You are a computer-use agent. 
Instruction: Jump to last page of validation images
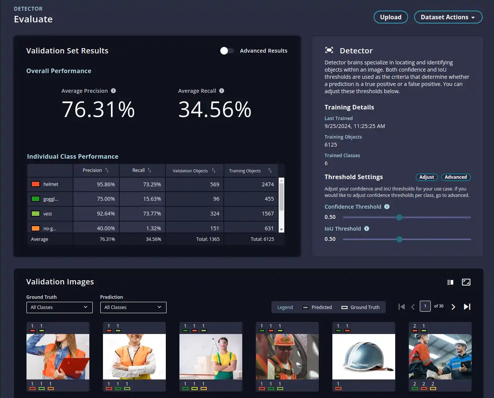coord(467,307)
